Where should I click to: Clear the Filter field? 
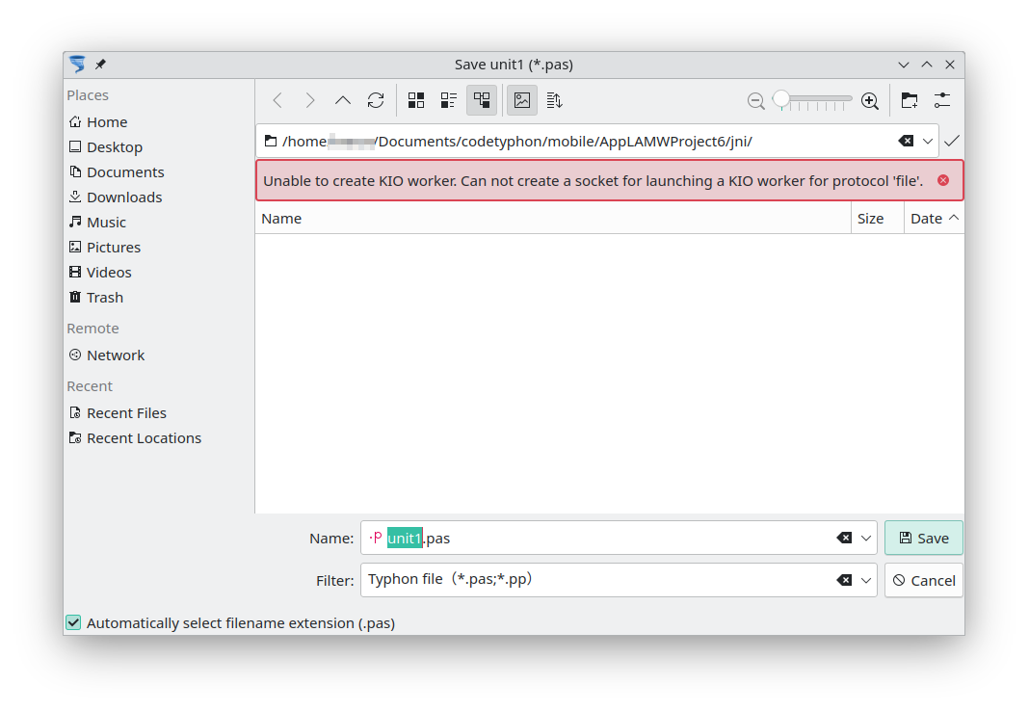tap(845, 581)
